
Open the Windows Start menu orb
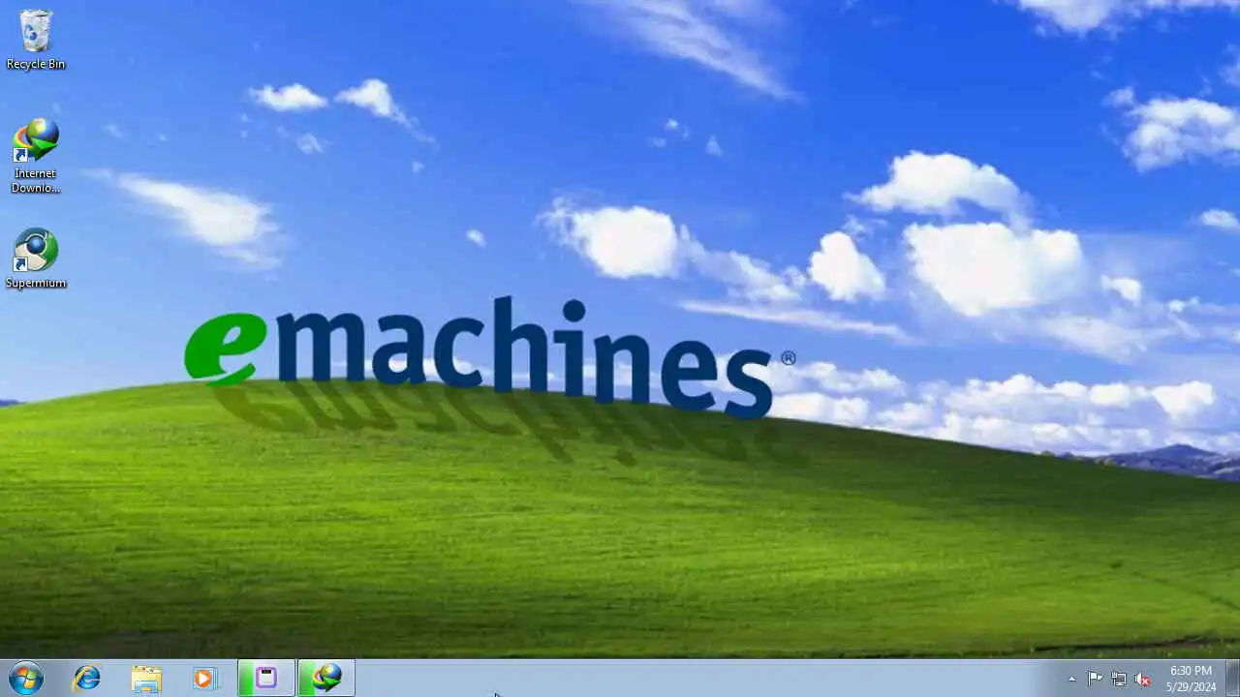tap(26, 678)
